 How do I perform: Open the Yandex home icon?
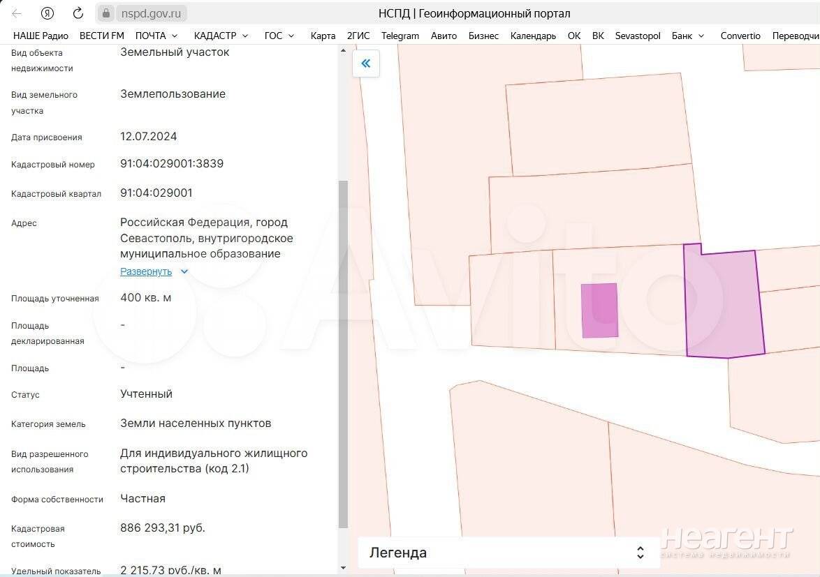coord(47,13)
